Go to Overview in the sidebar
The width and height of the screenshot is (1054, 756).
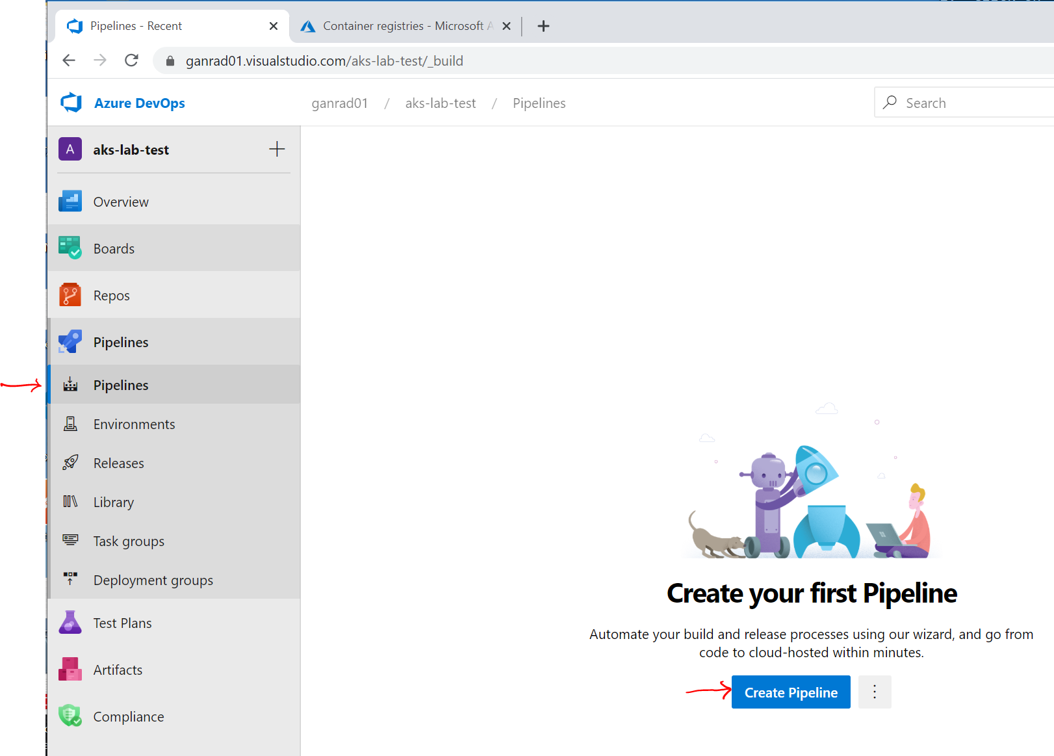click(174, 202)
